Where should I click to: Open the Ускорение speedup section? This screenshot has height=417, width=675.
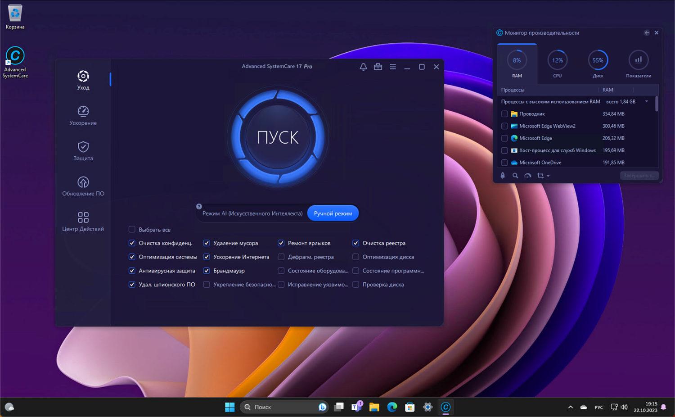(x=83, y=115)
